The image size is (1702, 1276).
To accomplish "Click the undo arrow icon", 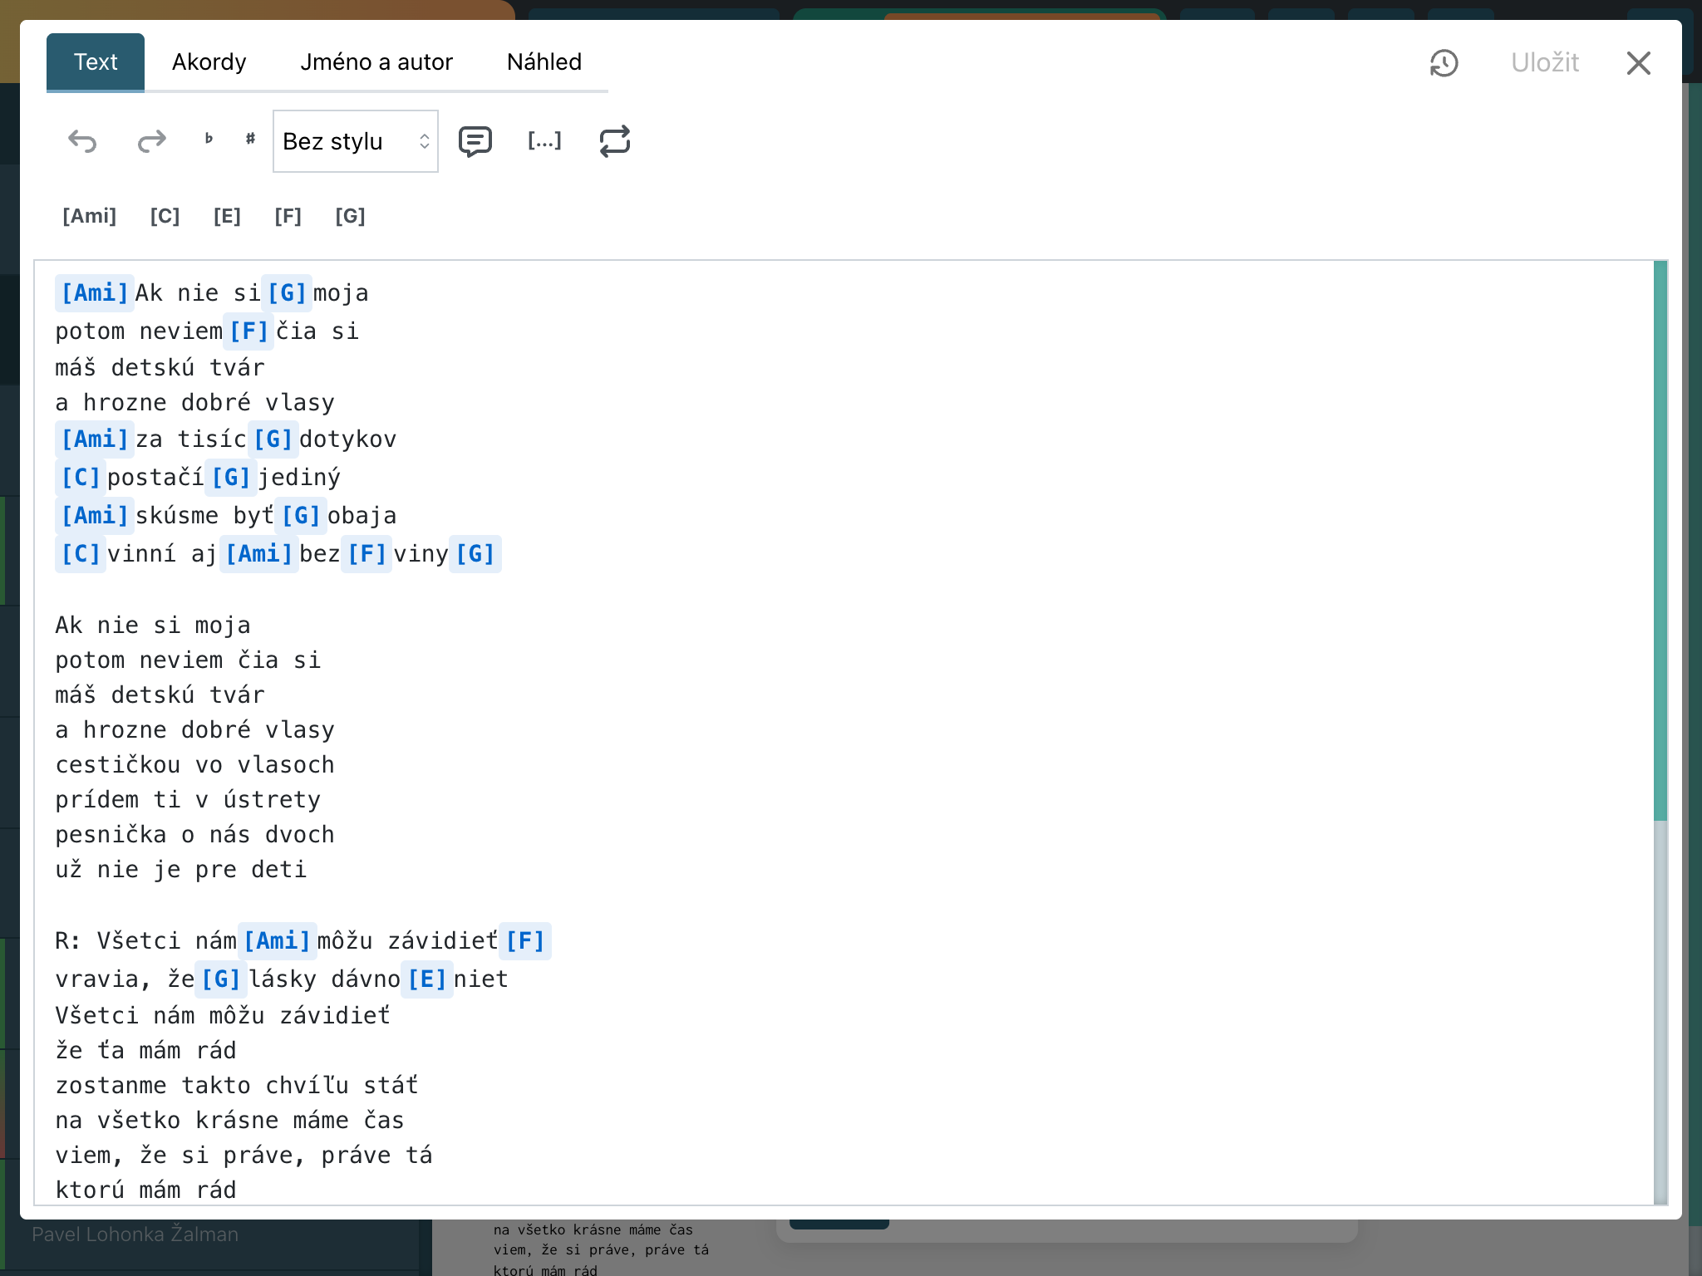I will [x=82, y=141].
